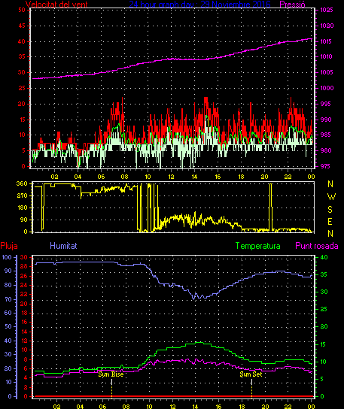
Task: Click the 20 hour tick under wind graph
Action: tap(265, 177)
